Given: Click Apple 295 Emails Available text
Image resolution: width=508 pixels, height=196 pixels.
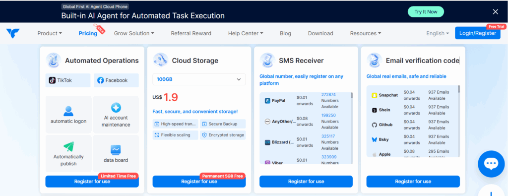Looking at the screenshot, I should point(439,154).
